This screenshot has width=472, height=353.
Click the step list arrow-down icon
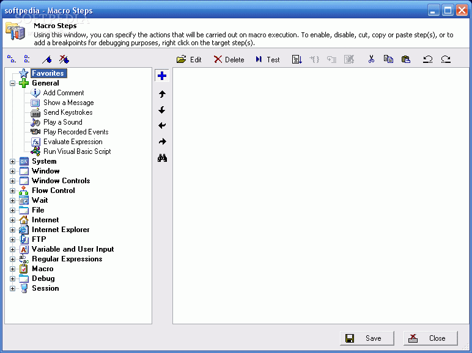[x=297, y=59]
